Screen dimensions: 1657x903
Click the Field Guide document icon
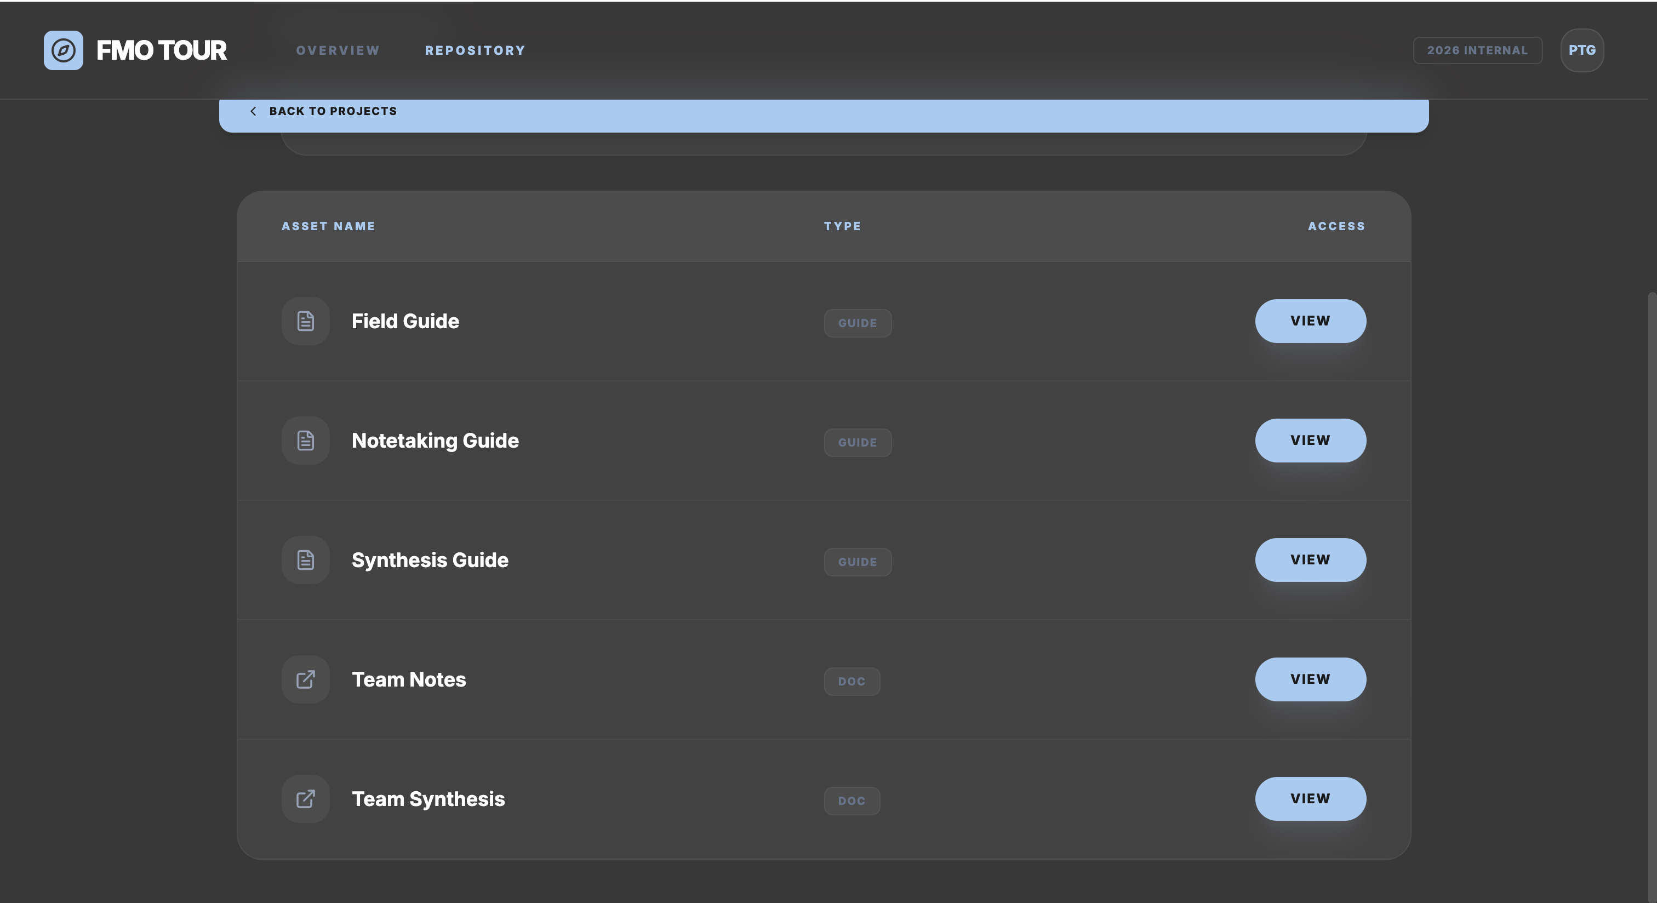click(306, 321)
